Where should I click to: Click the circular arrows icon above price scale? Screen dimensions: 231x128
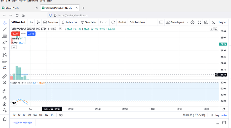216,29
